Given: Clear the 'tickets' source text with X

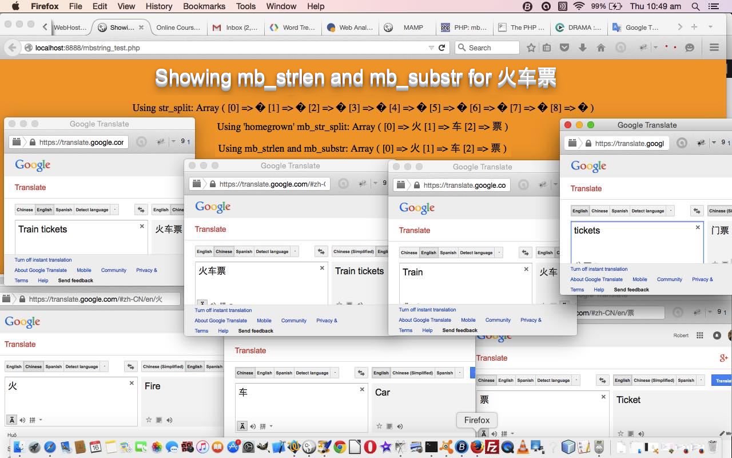Looking at the screenshot, I should pyautogui.click(x=698, y=227).
